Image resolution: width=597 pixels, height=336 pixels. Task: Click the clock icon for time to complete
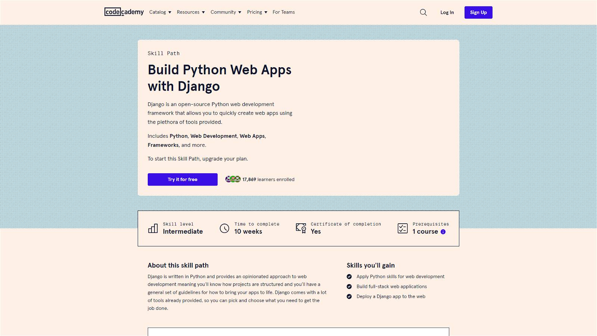point(224,228)
